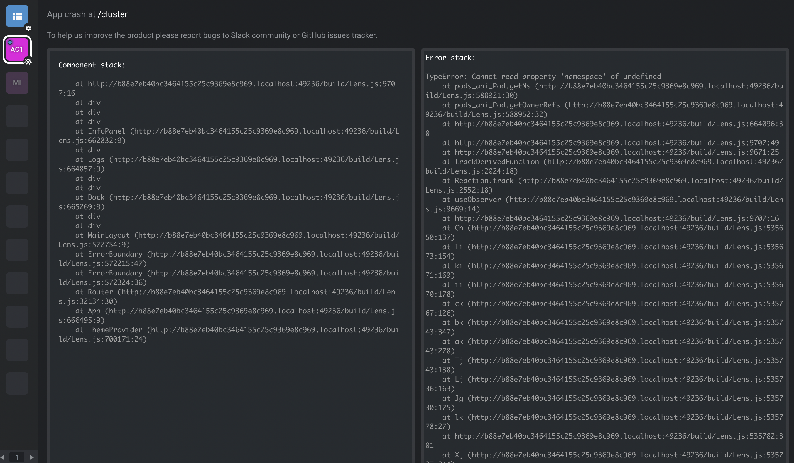Select the MI cluster icon
Screen dimensions: 794x463
[x=17, y=83]
